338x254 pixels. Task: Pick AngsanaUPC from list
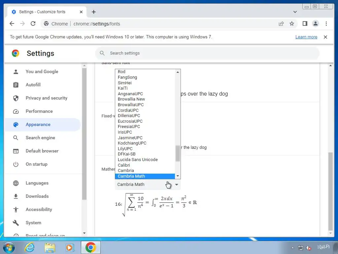point(145,94)
